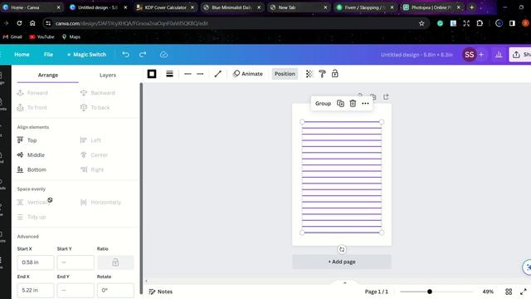Click the bookmark star icon

tap(421, 23)
